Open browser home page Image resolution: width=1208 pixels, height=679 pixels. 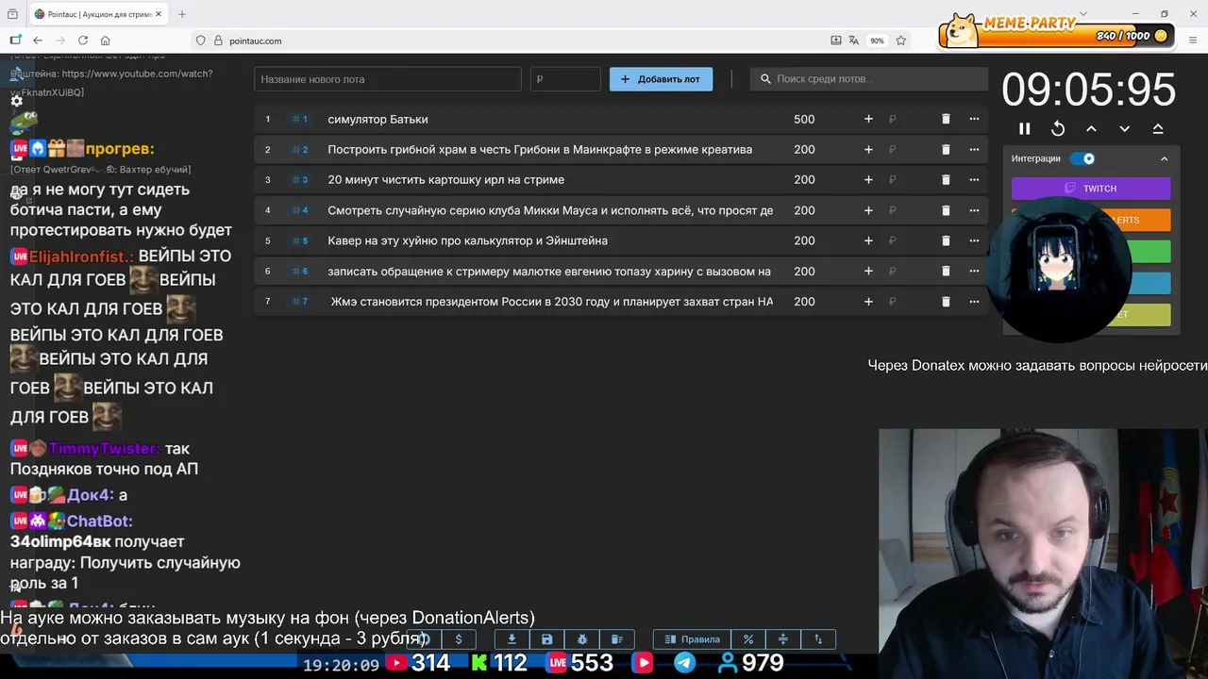(106, 41)
